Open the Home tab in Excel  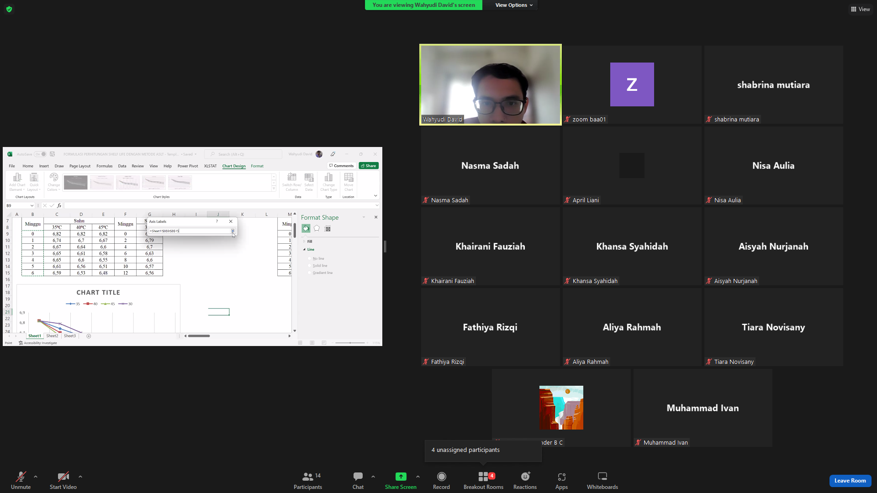click(28, 166)
